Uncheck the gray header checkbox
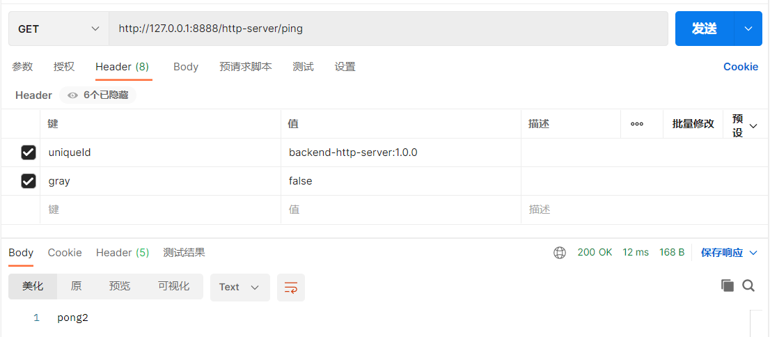 coord(29,181)
